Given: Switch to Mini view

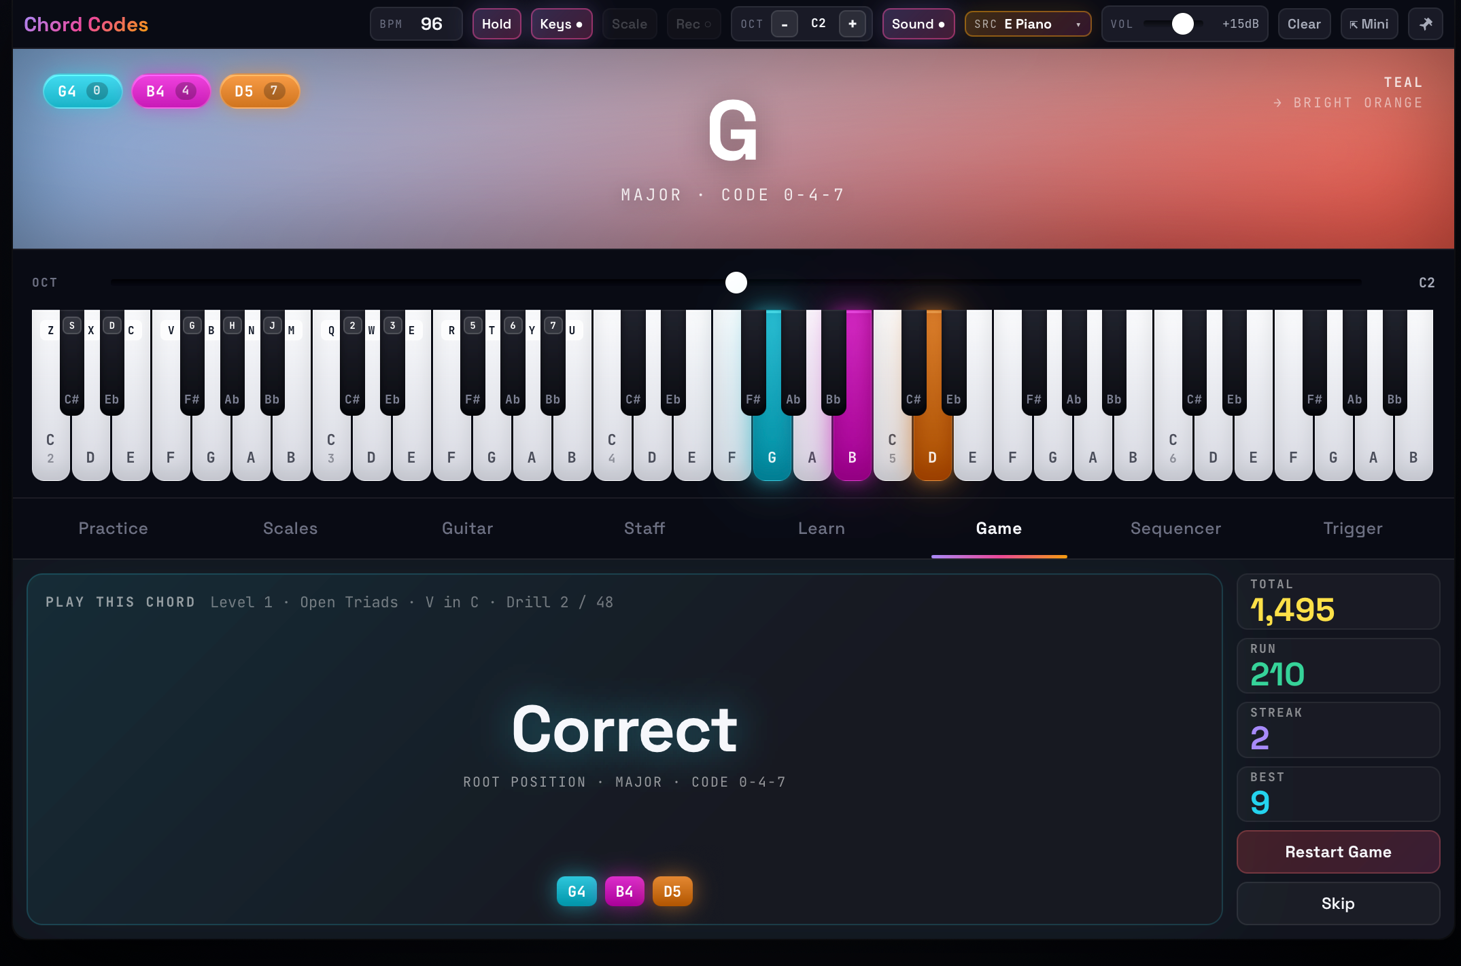Looking at the screenshot, I should (1369, 24).
